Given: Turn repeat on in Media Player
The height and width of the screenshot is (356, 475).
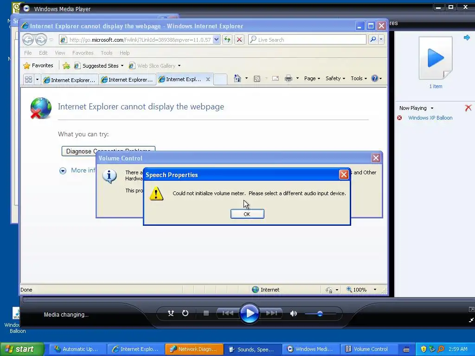Looking at the screenshot, I should pos(185,313).
